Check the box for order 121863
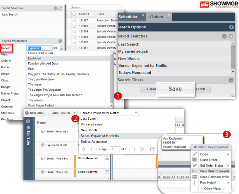The width and height of the screenshot is (239, 194). coord(74,37)
